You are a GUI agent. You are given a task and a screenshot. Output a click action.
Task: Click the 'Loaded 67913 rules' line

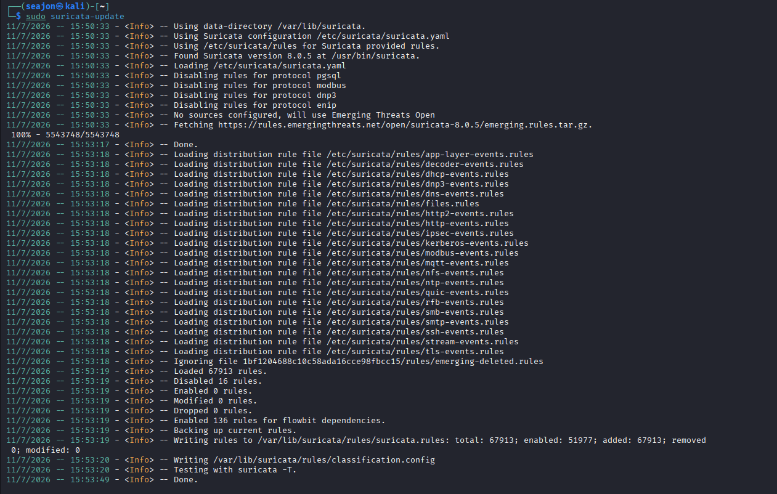[x=220, y=371]
